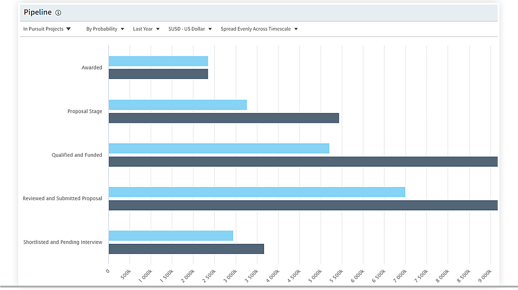The height and width of the screenshot is (290, 518).
Task: Click the light blue Awarded bar
Action: 157,60
